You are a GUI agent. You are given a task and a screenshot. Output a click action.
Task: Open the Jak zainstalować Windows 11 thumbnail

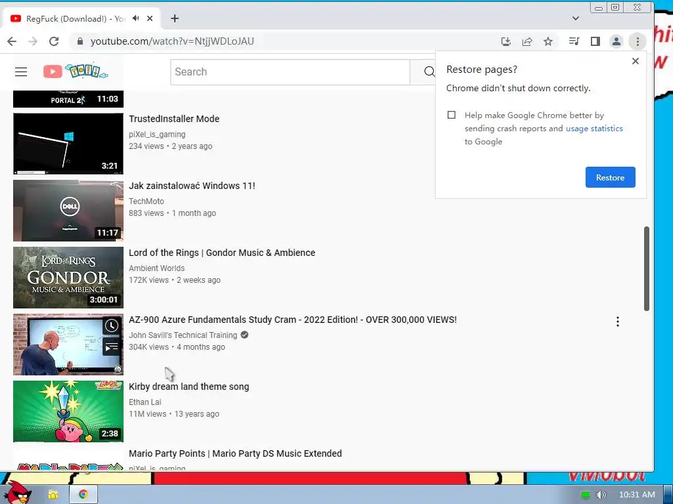[x=68, y=211]
